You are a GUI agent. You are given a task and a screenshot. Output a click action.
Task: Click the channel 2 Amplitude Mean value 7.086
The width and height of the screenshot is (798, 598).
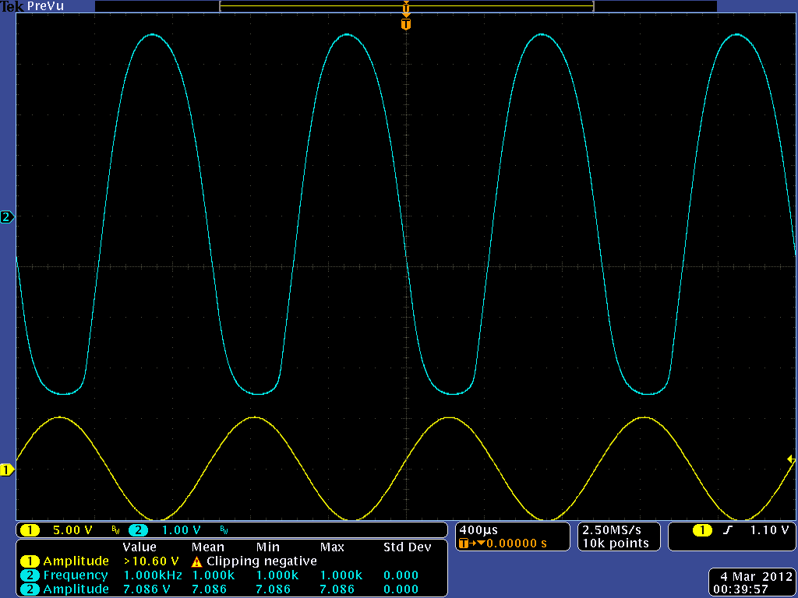point(209,589)
